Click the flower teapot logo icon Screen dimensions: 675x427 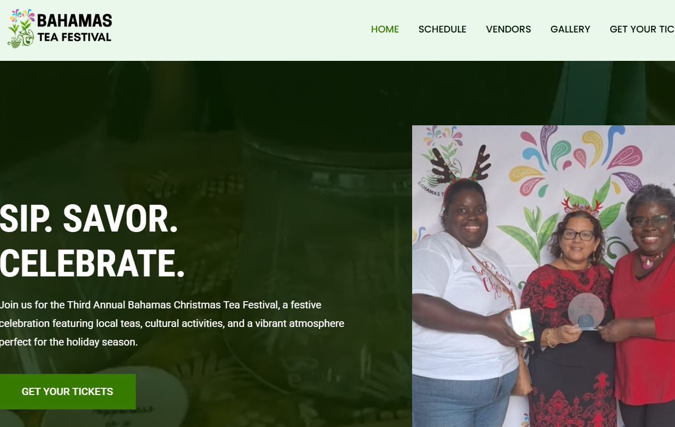tap(21, 28)
